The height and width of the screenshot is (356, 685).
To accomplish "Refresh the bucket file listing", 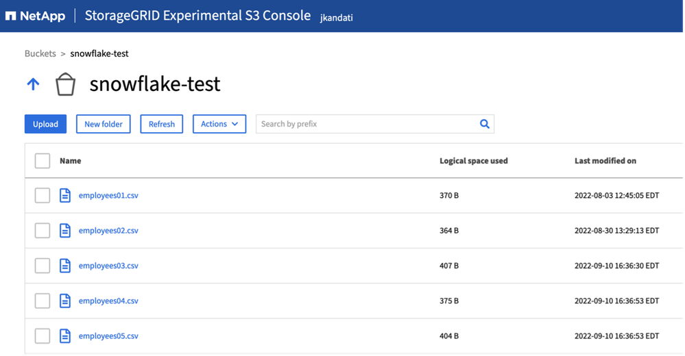I will [x=162, y=124].
